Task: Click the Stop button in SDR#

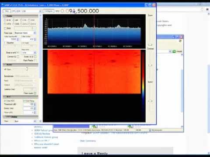Action: (x=7, y=11)
